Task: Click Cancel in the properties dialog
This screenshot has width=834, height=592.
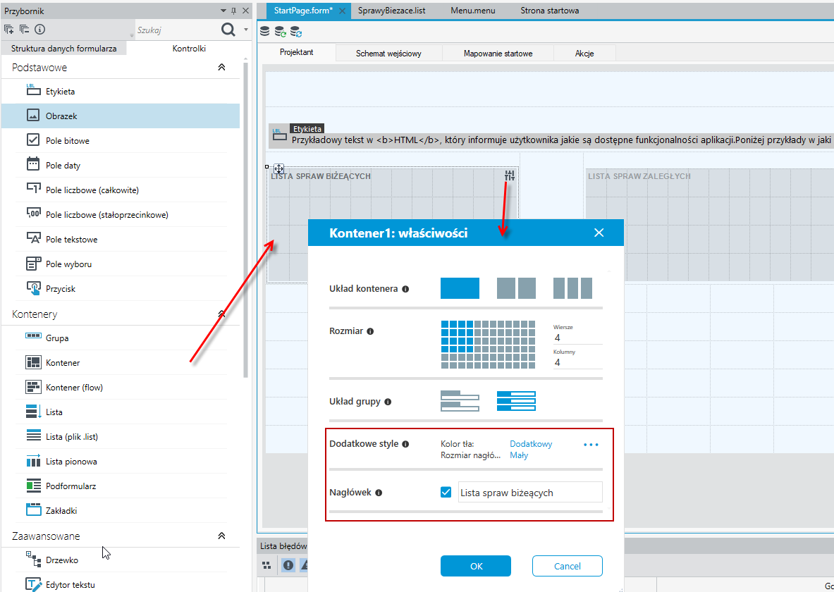Action: point(567,566)
